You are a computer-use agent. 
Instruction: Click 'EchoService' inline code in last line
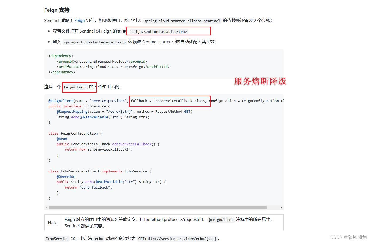(x=57, y=239)
